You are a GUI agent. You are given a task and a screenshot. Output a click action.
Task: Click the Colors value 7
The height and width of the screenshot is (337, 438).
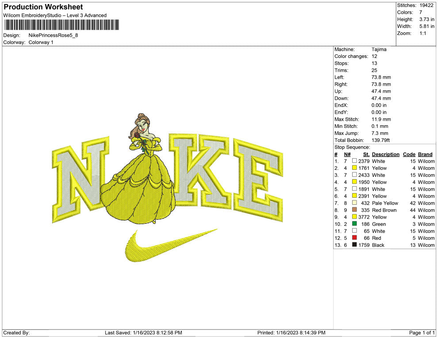click(421, 12)
